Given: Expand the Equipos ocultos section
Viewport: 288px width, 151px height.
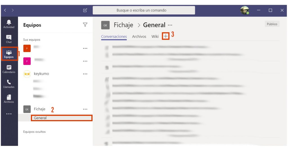Looking at the screenshot, I should (34, 132).
